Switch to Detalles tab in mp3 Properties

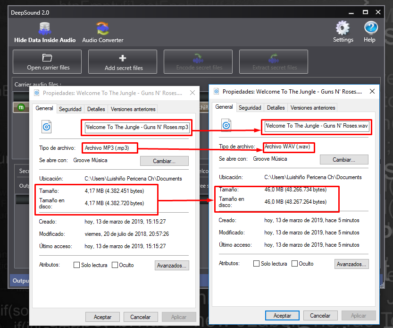click(x=96, y=109)
